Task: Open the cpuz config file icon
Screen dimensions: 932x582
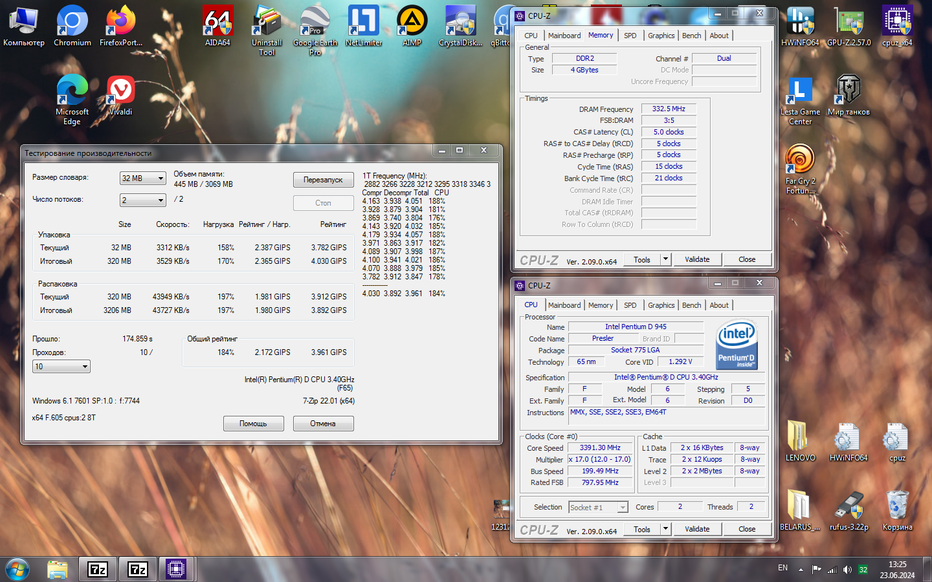Action: pos(897,442)
